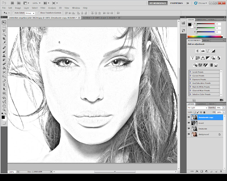Open the Filter menu
The height and width of the screenshot is (181, 227).
(43, 7)
